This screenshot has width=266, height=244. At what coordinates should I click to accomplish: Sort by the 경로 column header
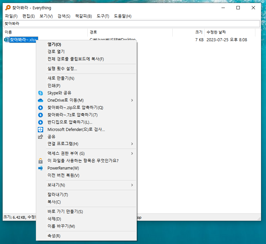130,32
